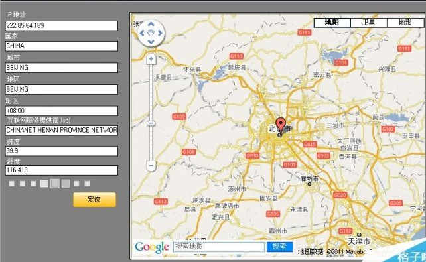Pan the map right with the arrow control
Image resolution: width=426 pixels, height=262 pixels.
160,33
